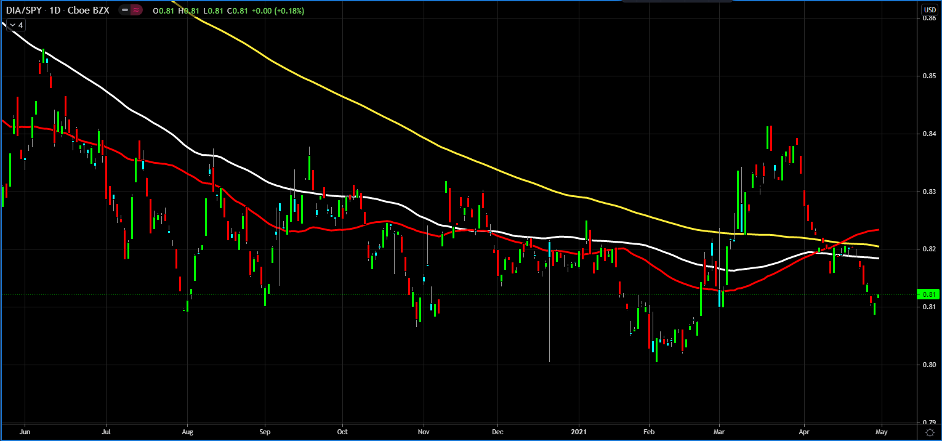942x441 pixels.
Task: Click the Feb label on time axis
Action: tap(648, 433)
